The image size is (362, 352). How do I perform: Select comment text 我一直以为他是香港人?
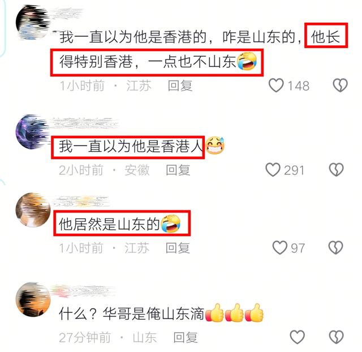point(131,146)
